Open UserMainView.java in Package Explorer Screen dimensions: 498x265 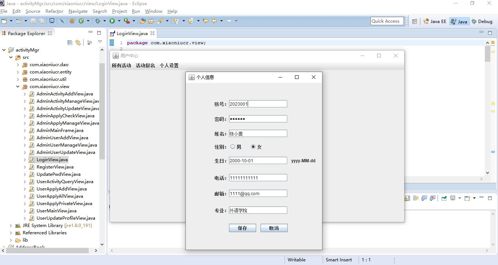pyautogui.click(x=56, y=211)
